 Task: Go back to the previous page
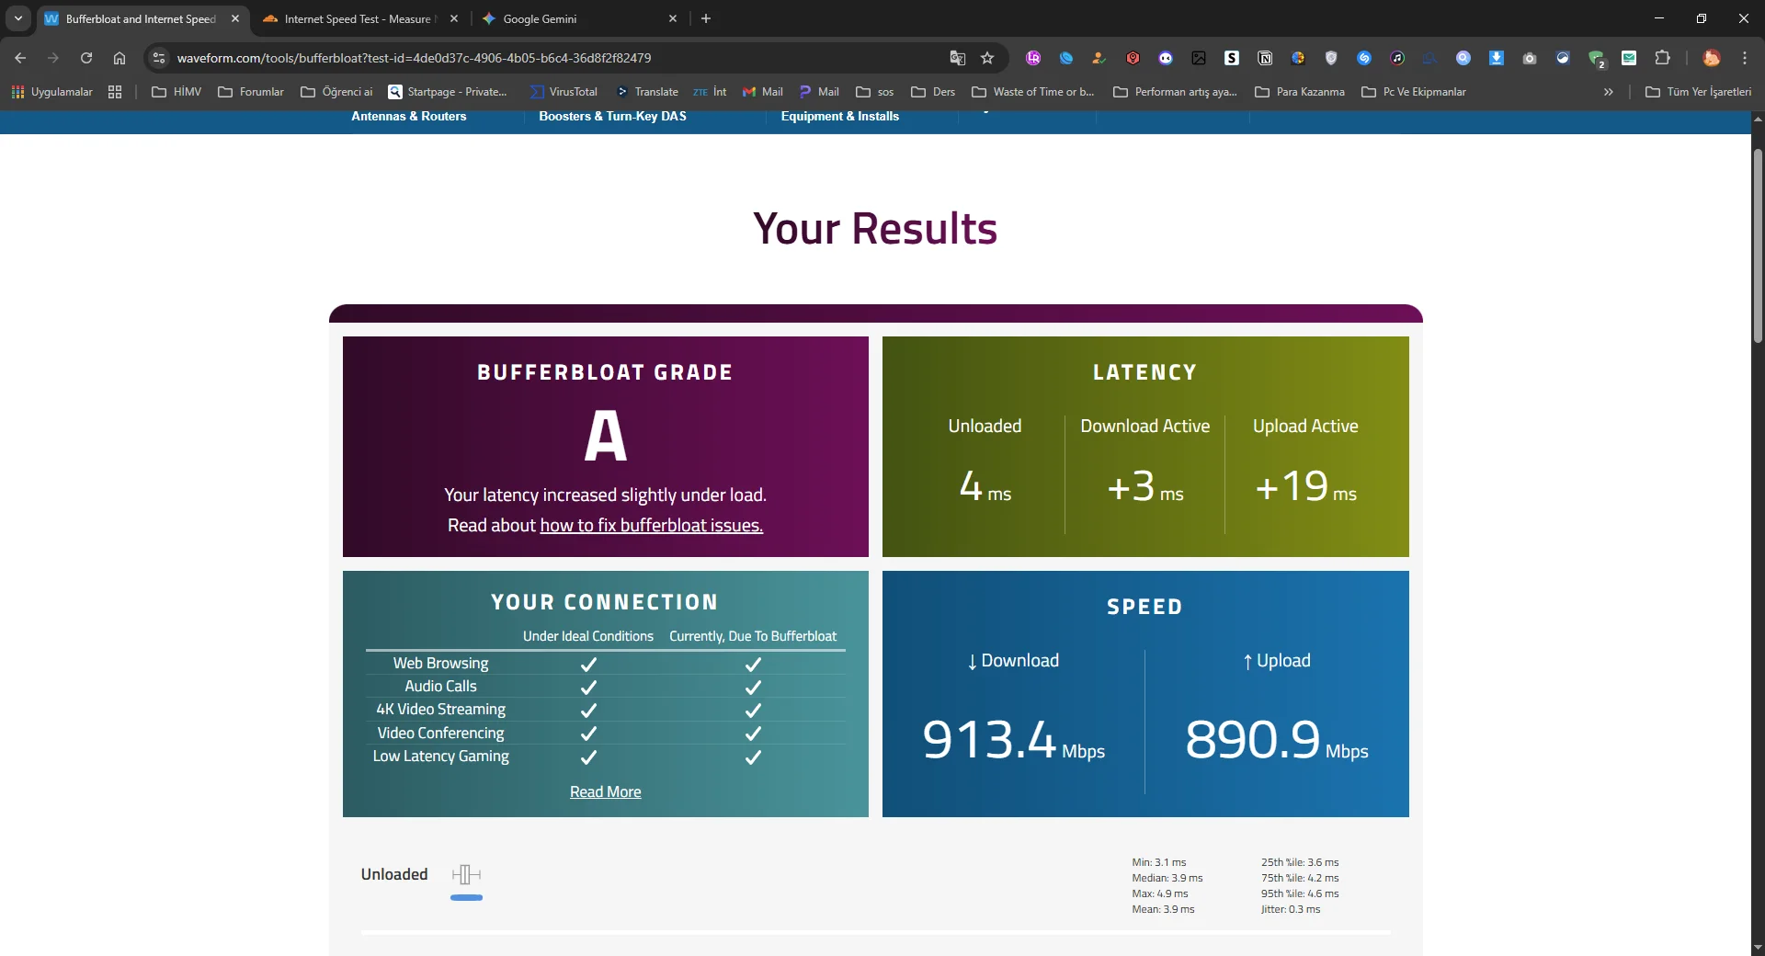pos(20,58)
